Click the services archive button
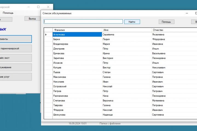The height and width of the screenshot is (131, 197). [x=16, y=77]
